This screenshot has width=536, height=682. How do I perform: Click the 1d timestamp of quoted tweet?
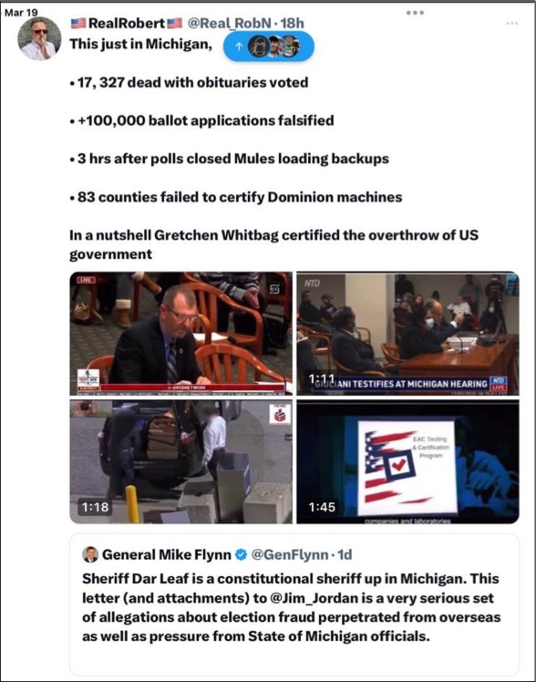point(345,554)
